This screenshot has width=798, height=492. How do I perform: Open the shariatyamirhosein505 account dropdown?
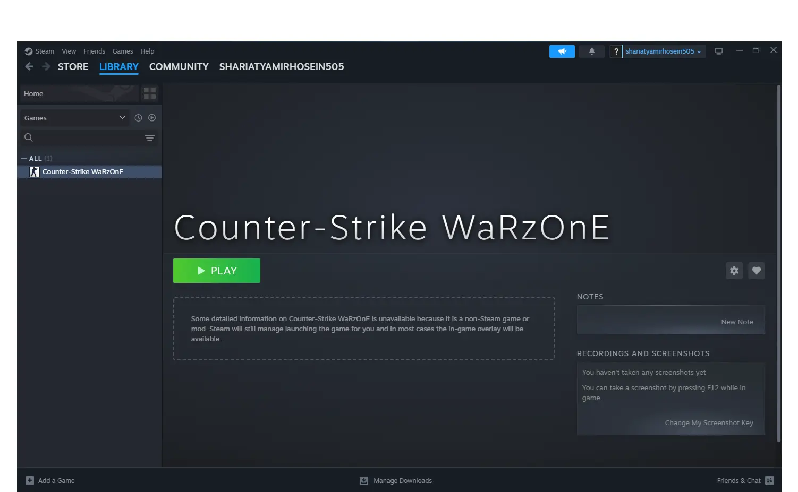point(664,51)
